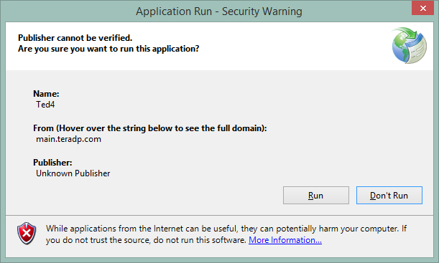Click the Application Run title bar
The width and height of the screenshot is (439, 263).
coord(219,11)
